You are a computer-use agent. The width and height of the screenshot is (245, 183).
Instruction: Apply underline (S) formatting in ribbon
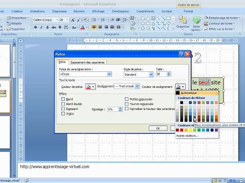coord(47,27)
